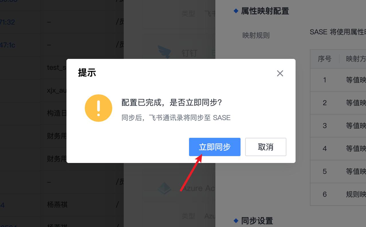Click the yellow exclamation warning icon
The height and width of the screenshot is (227, 366).
coord(98,108)
